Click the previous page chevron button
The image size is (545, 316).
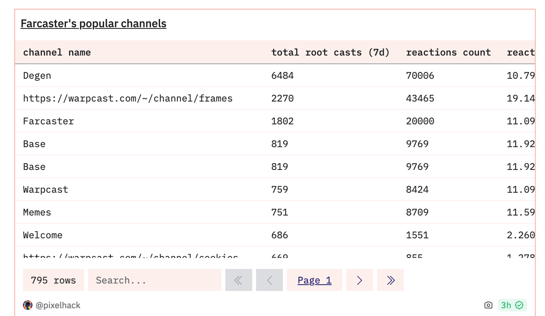(x=269, y=280)
